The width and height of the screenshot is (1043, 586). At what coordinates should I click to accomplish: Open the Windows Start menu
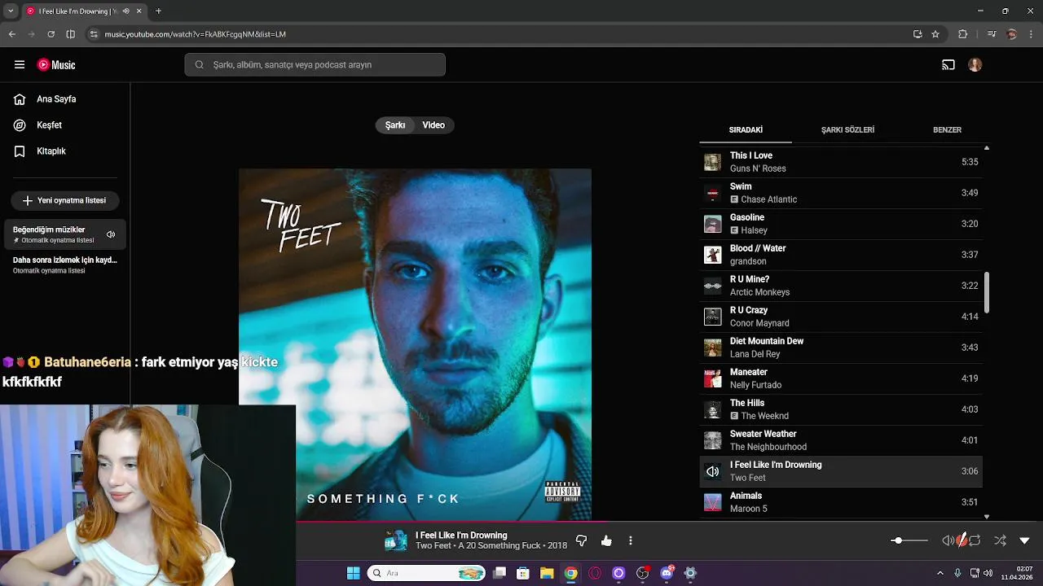pos(354,573)
